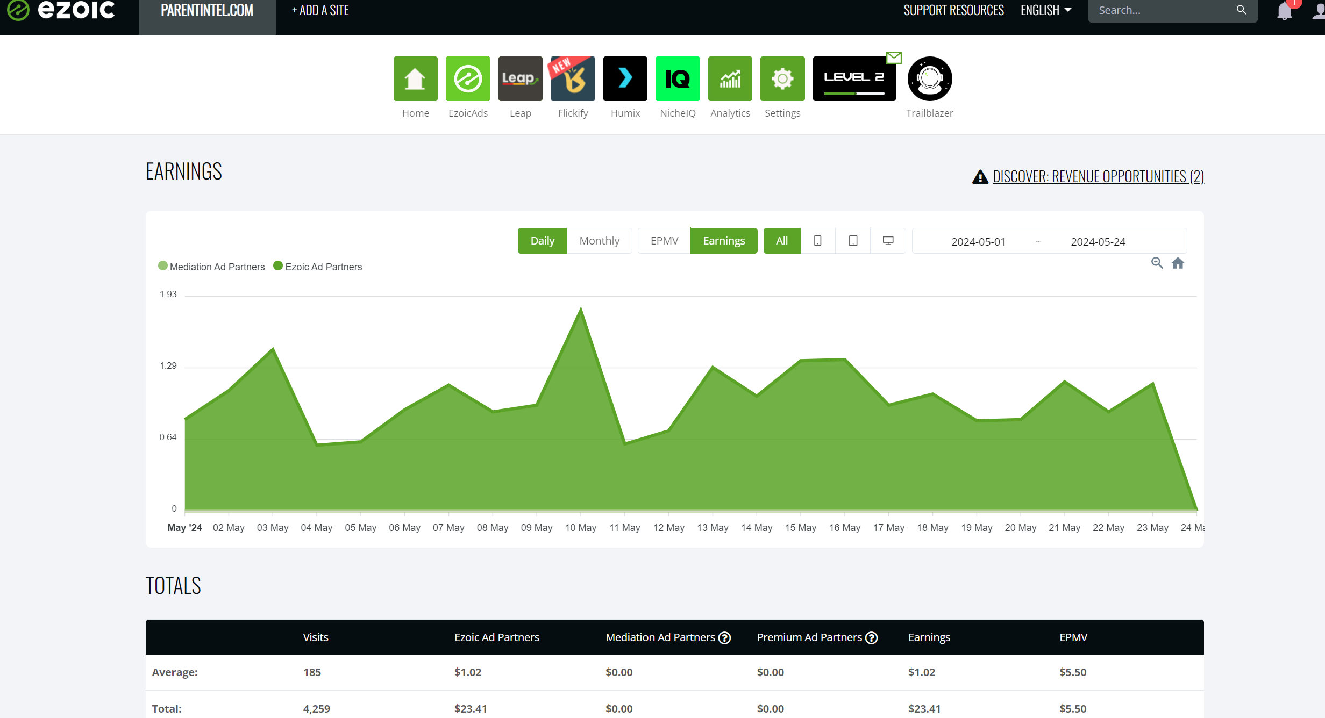This screenshot has height=718, width=1325.
Task: Click Mediation Ad Partners help icon
Action: (x=725, y=638)
